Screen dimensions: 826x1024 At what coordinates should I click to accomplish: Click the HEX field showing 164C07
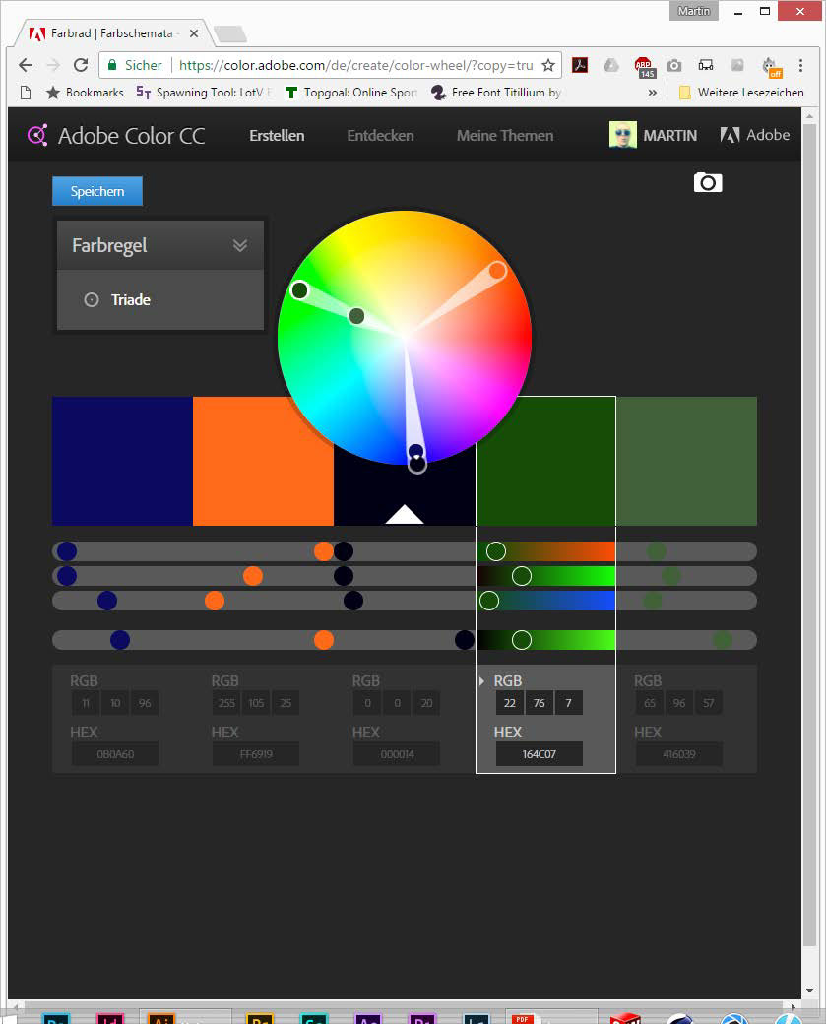pos(540,753)
